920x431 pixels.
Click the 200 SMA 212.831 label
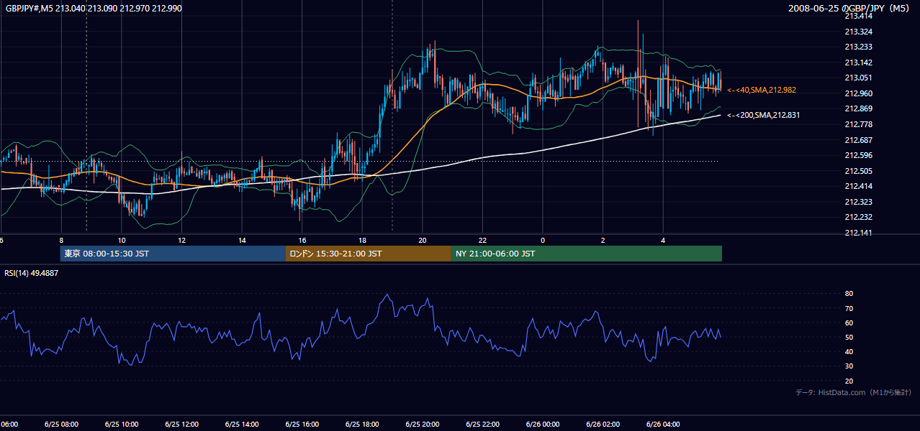pyautogui.click(x=763, y=115)
